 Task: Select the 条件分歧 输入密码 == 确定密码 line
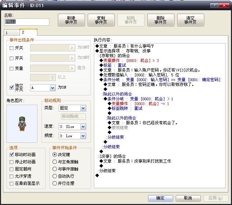(x=160, y=80)
